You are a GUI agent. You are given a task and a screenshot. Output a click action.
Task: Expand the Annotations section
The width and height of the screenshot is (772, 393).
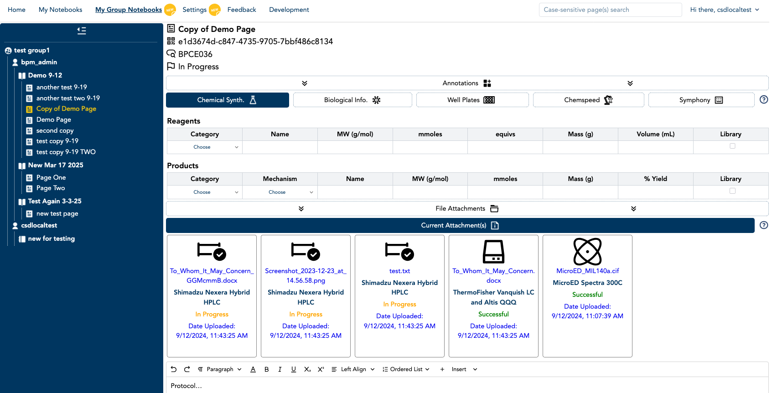[467, 83]
